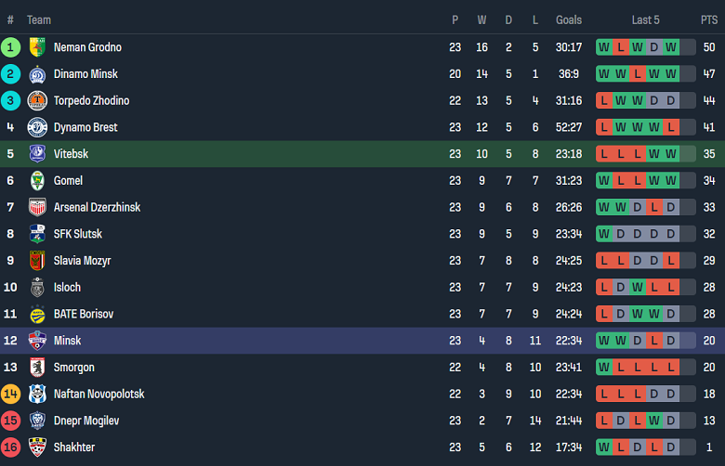Open Naftan Novopolotsk team link
725x466 pixels.
pos(99,395)
